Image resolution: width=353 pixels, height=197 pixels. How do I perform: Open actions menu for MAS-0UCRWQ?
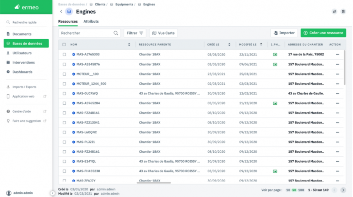(337, 93)
